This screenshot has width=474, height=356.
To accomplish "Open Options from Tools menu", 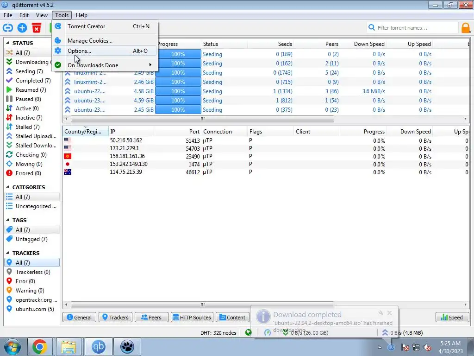I will (105, 51).
